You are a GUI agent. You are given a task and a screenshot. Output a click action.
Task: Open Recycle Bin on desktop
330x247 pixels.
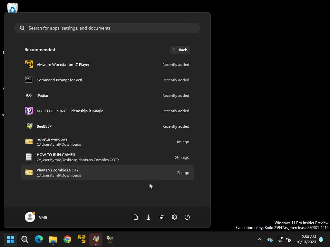(13, 8)
